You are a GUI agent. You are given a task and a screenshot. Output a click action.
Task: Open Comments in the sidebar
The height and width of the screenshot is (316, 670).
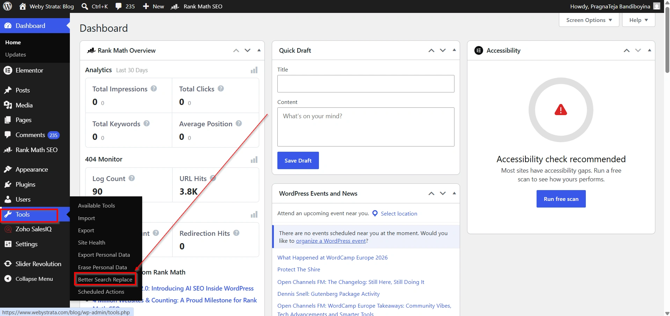[x=35, y=135]
